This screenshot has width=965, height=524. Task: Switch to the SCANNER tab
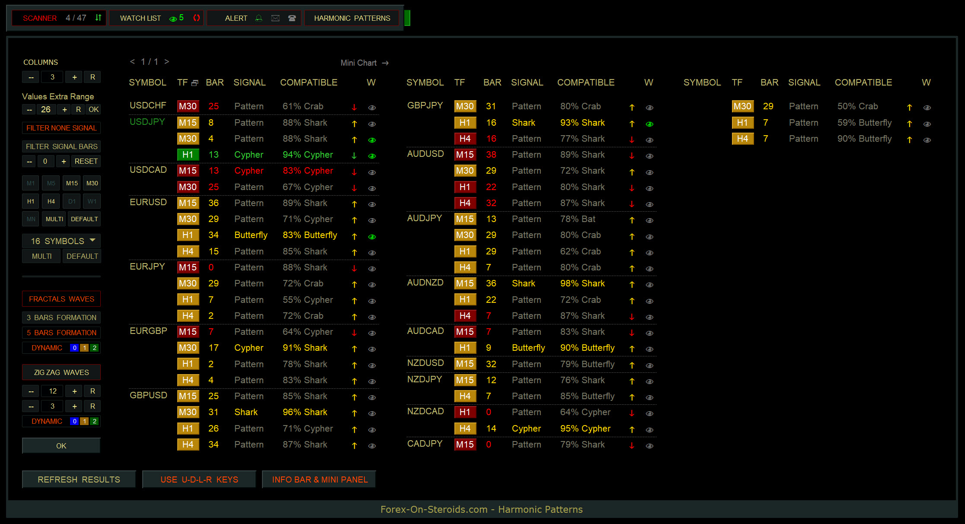click(40, 18)
